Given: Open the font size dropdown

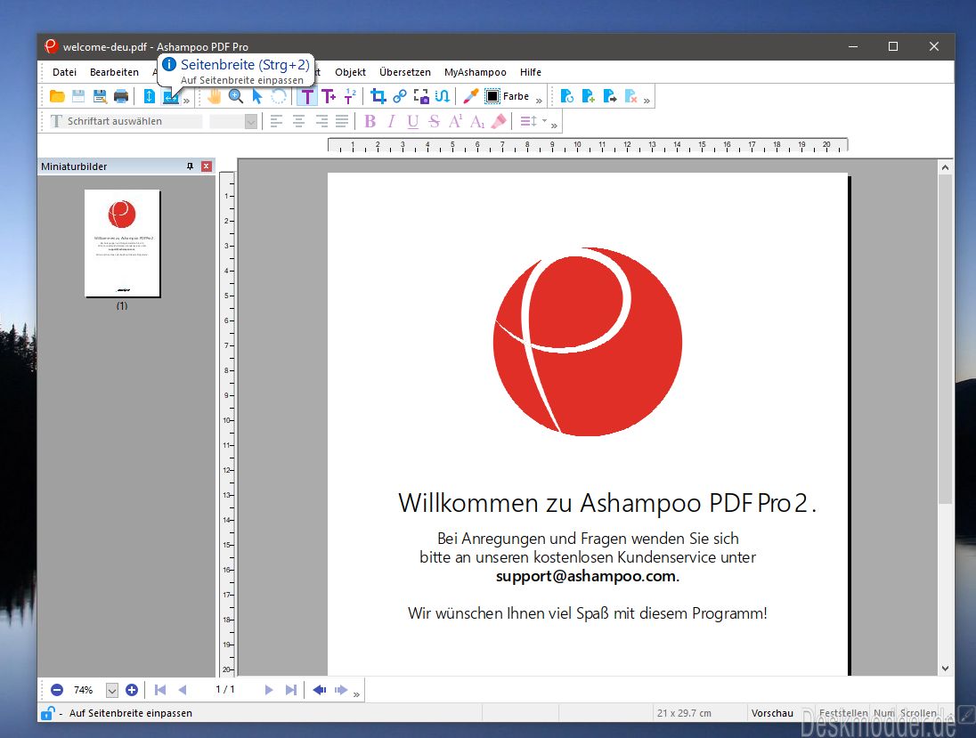Looking at the screenshot, I should [251, 122].
